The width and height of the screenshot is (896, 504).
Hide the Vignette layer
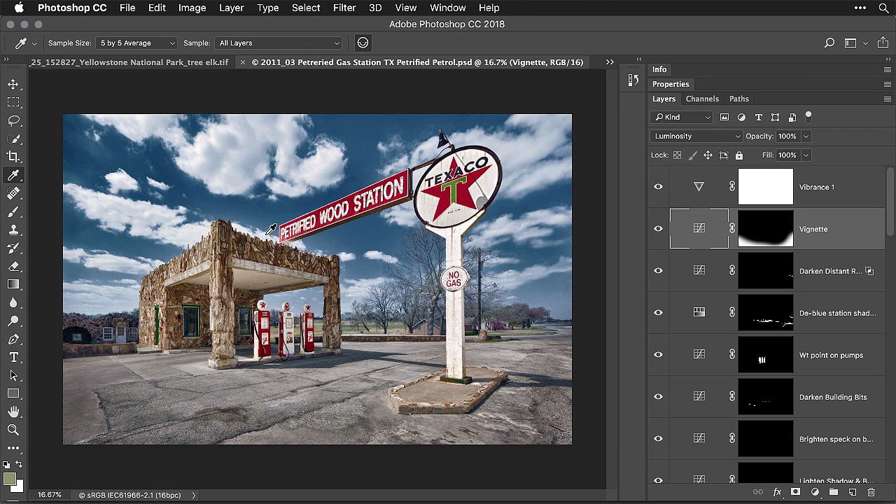tap(658, 229)
